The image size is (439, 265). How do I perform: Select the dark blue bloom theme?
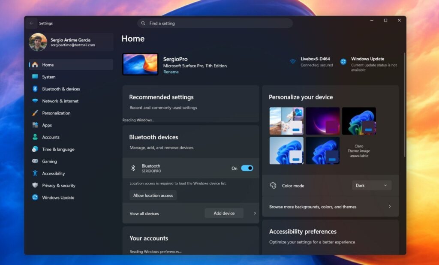click(322, 151)
